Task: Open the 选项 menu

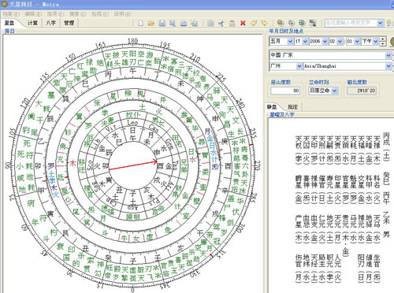Action: click(55, 13)
